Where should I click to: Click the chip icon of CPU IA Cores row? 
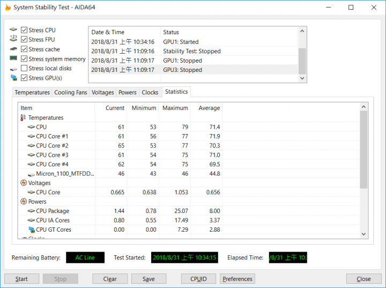pos(31,220)
